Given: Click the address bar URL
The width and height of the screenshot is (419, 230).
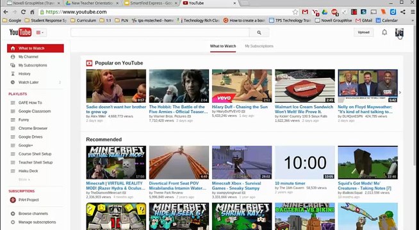Looking at the screenshot, I should coord(76,12).
